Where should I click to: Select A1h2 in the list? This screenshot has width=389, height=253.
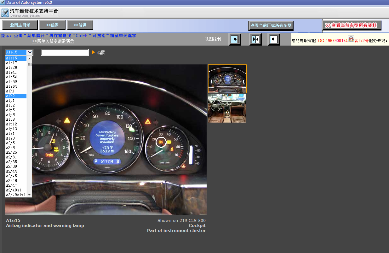16,96
